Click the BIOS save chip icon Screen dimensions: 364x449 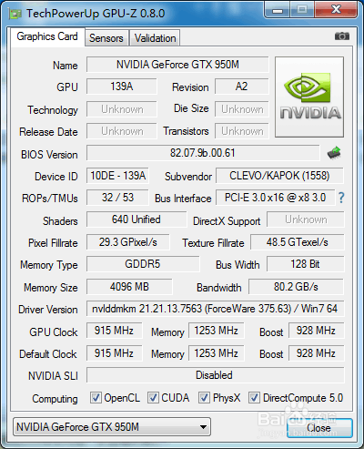(x=334, y=153)
